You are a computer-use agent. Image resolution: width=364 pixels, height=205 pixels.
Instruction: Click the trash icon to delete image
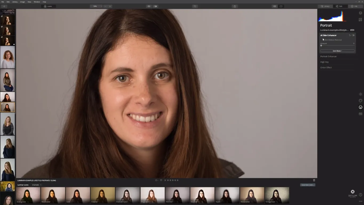click(x=314, y=180)
